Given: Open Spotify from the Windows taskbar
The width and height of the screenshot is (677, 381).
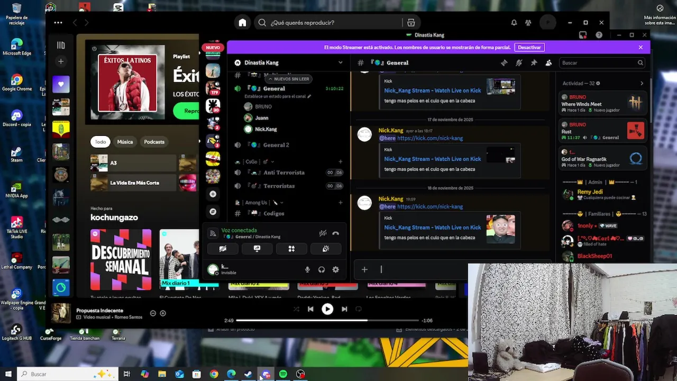Looking at the screenshot, I should pyautogui.click(x=283, y=374).
